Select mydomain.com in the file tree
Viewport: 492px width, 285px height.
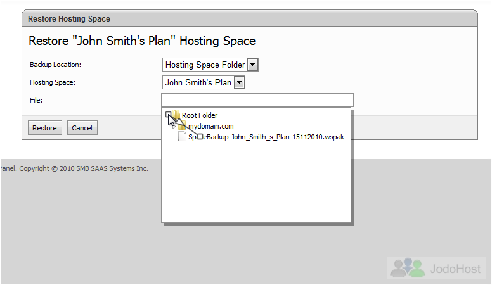(x=211, y=126)
